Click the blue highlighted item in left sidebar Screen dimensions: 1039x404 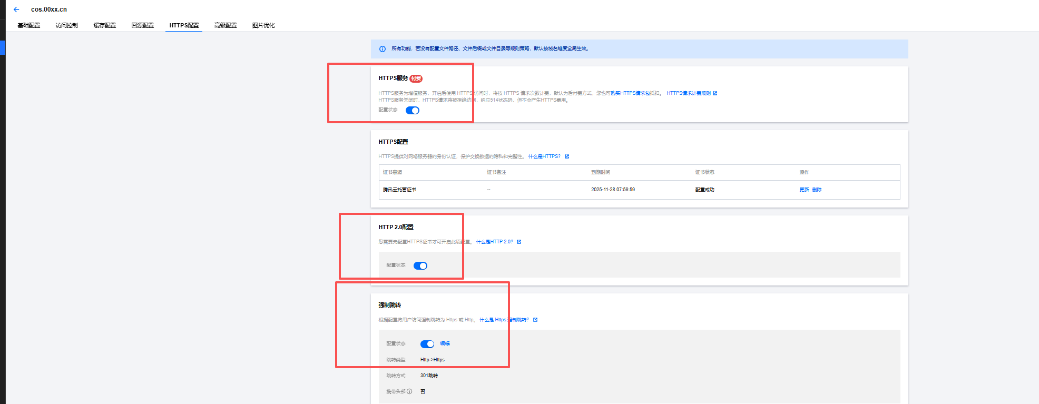point(3,47)
